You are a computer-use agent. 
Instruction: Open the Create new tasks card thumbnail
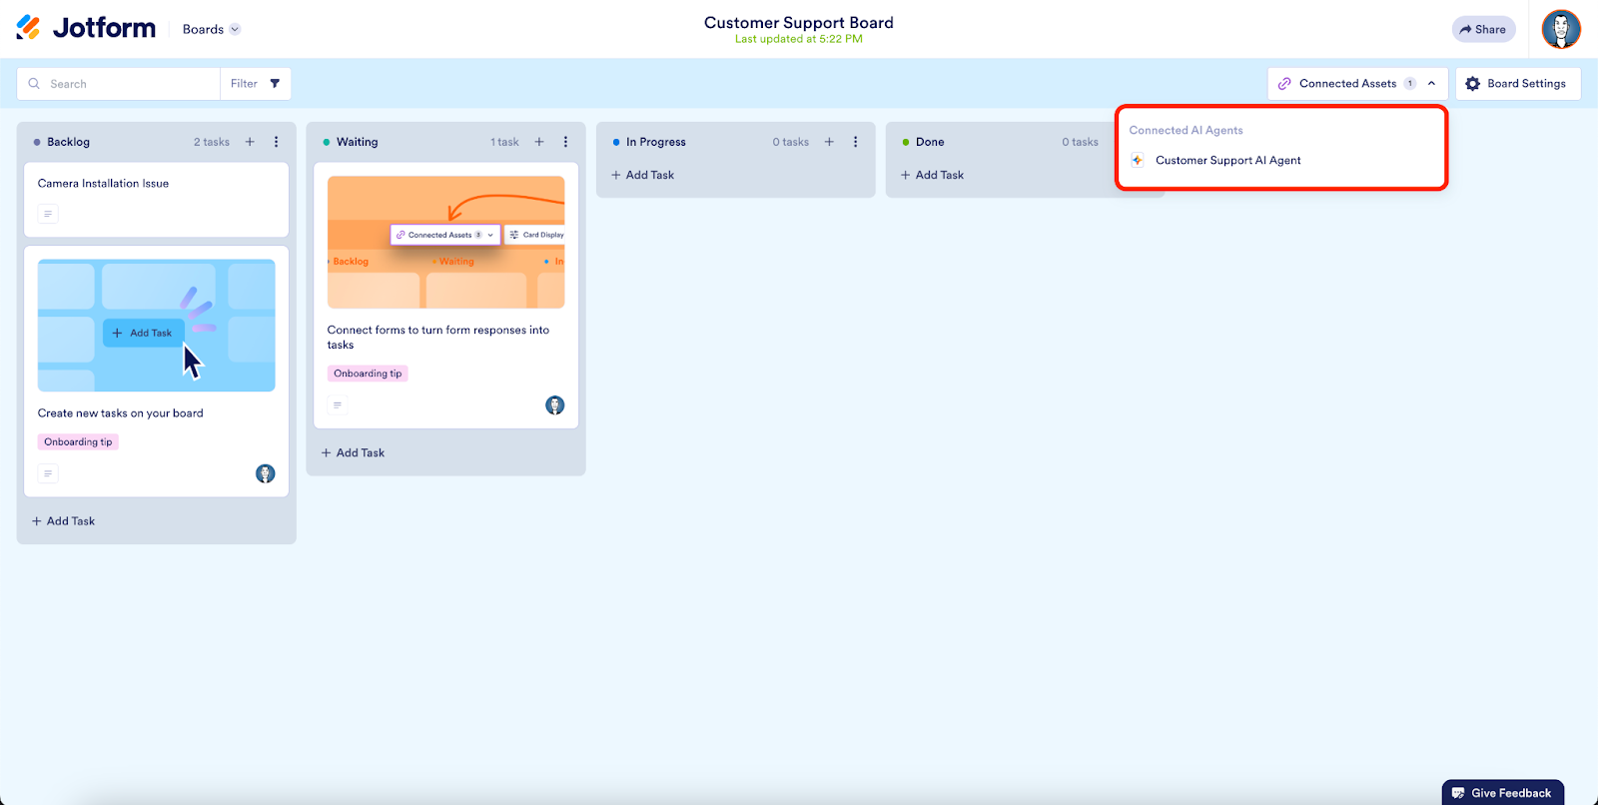tap(156, 326)
